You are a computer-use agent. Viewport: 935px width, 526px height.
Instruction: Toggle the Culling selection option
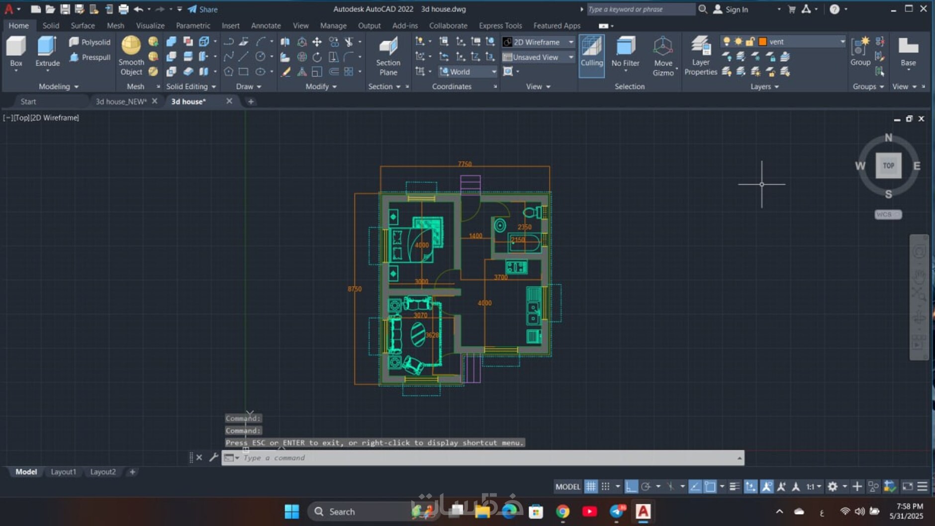click(x=591, y=56)
